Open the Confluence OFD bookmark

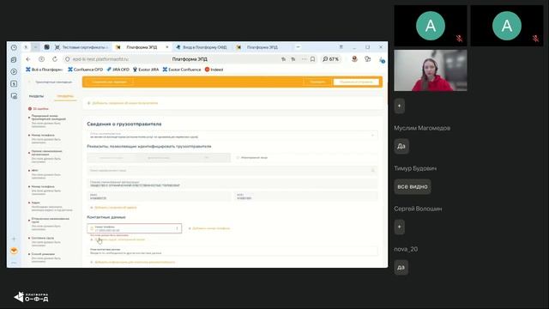(86, 70)
